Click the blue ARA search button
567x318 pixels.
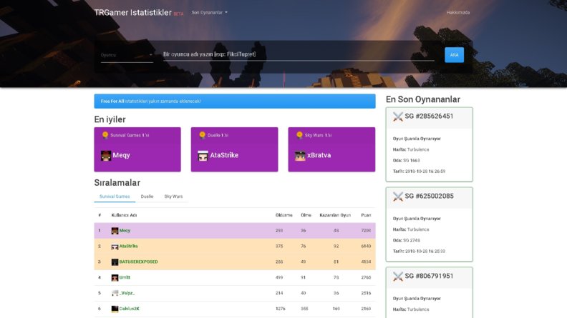click(454, 55)
